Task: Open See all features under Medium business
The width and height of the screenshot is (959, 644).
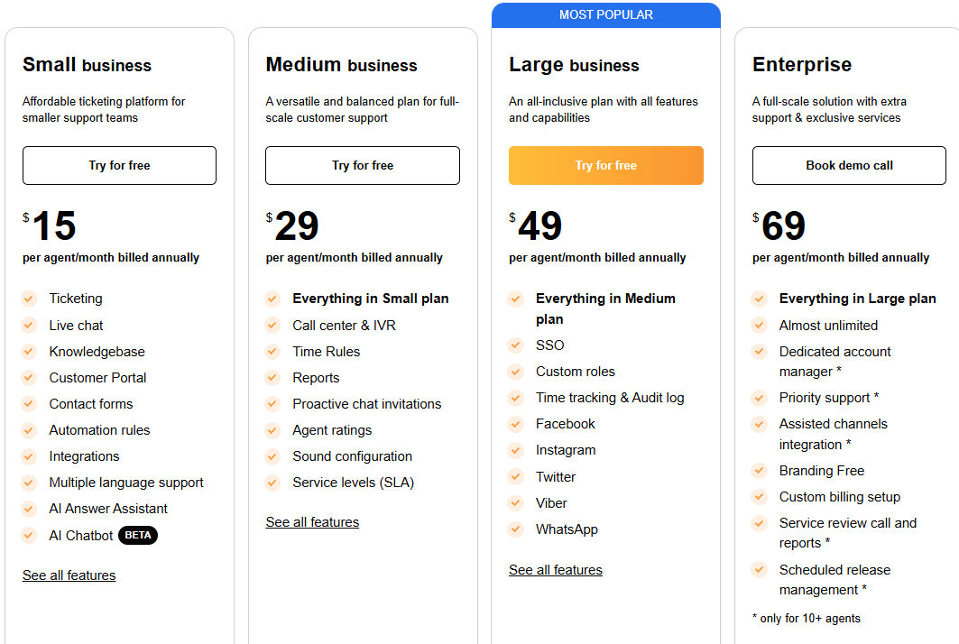Action: [312, 521]
